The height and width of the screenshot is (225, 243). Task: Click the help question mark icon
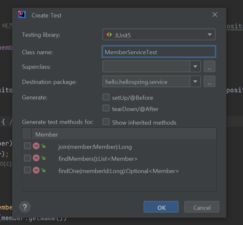point(25,207)
